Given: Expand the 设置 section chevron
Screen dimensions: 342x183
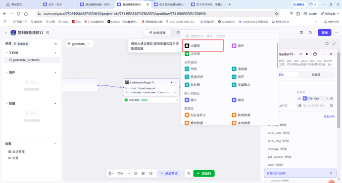Looking at the screenshot, I should [x=55, y=144].
